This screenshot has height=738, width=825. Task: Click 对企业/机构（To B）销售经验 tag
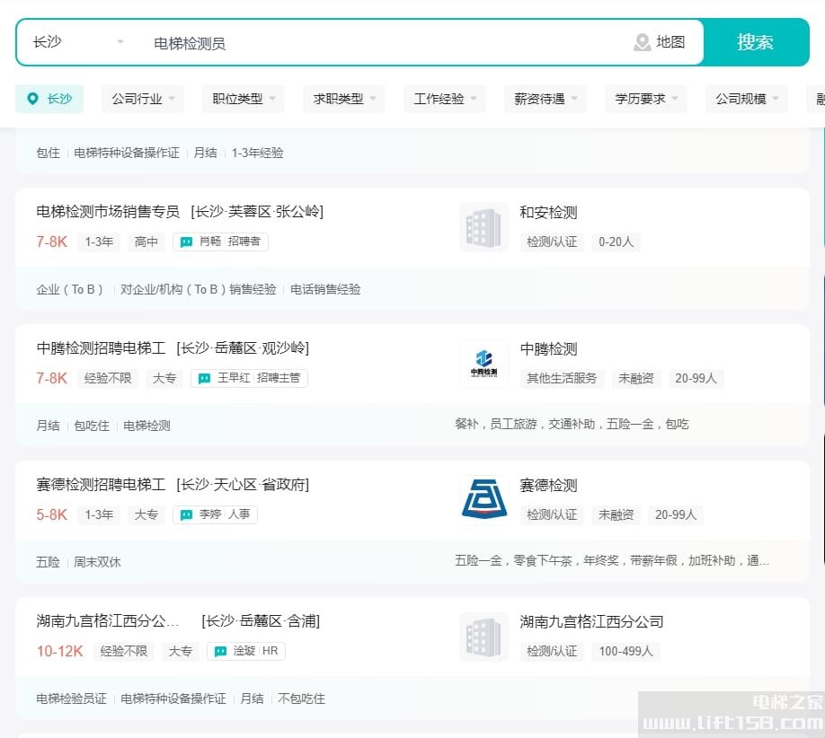pos(199,290)
